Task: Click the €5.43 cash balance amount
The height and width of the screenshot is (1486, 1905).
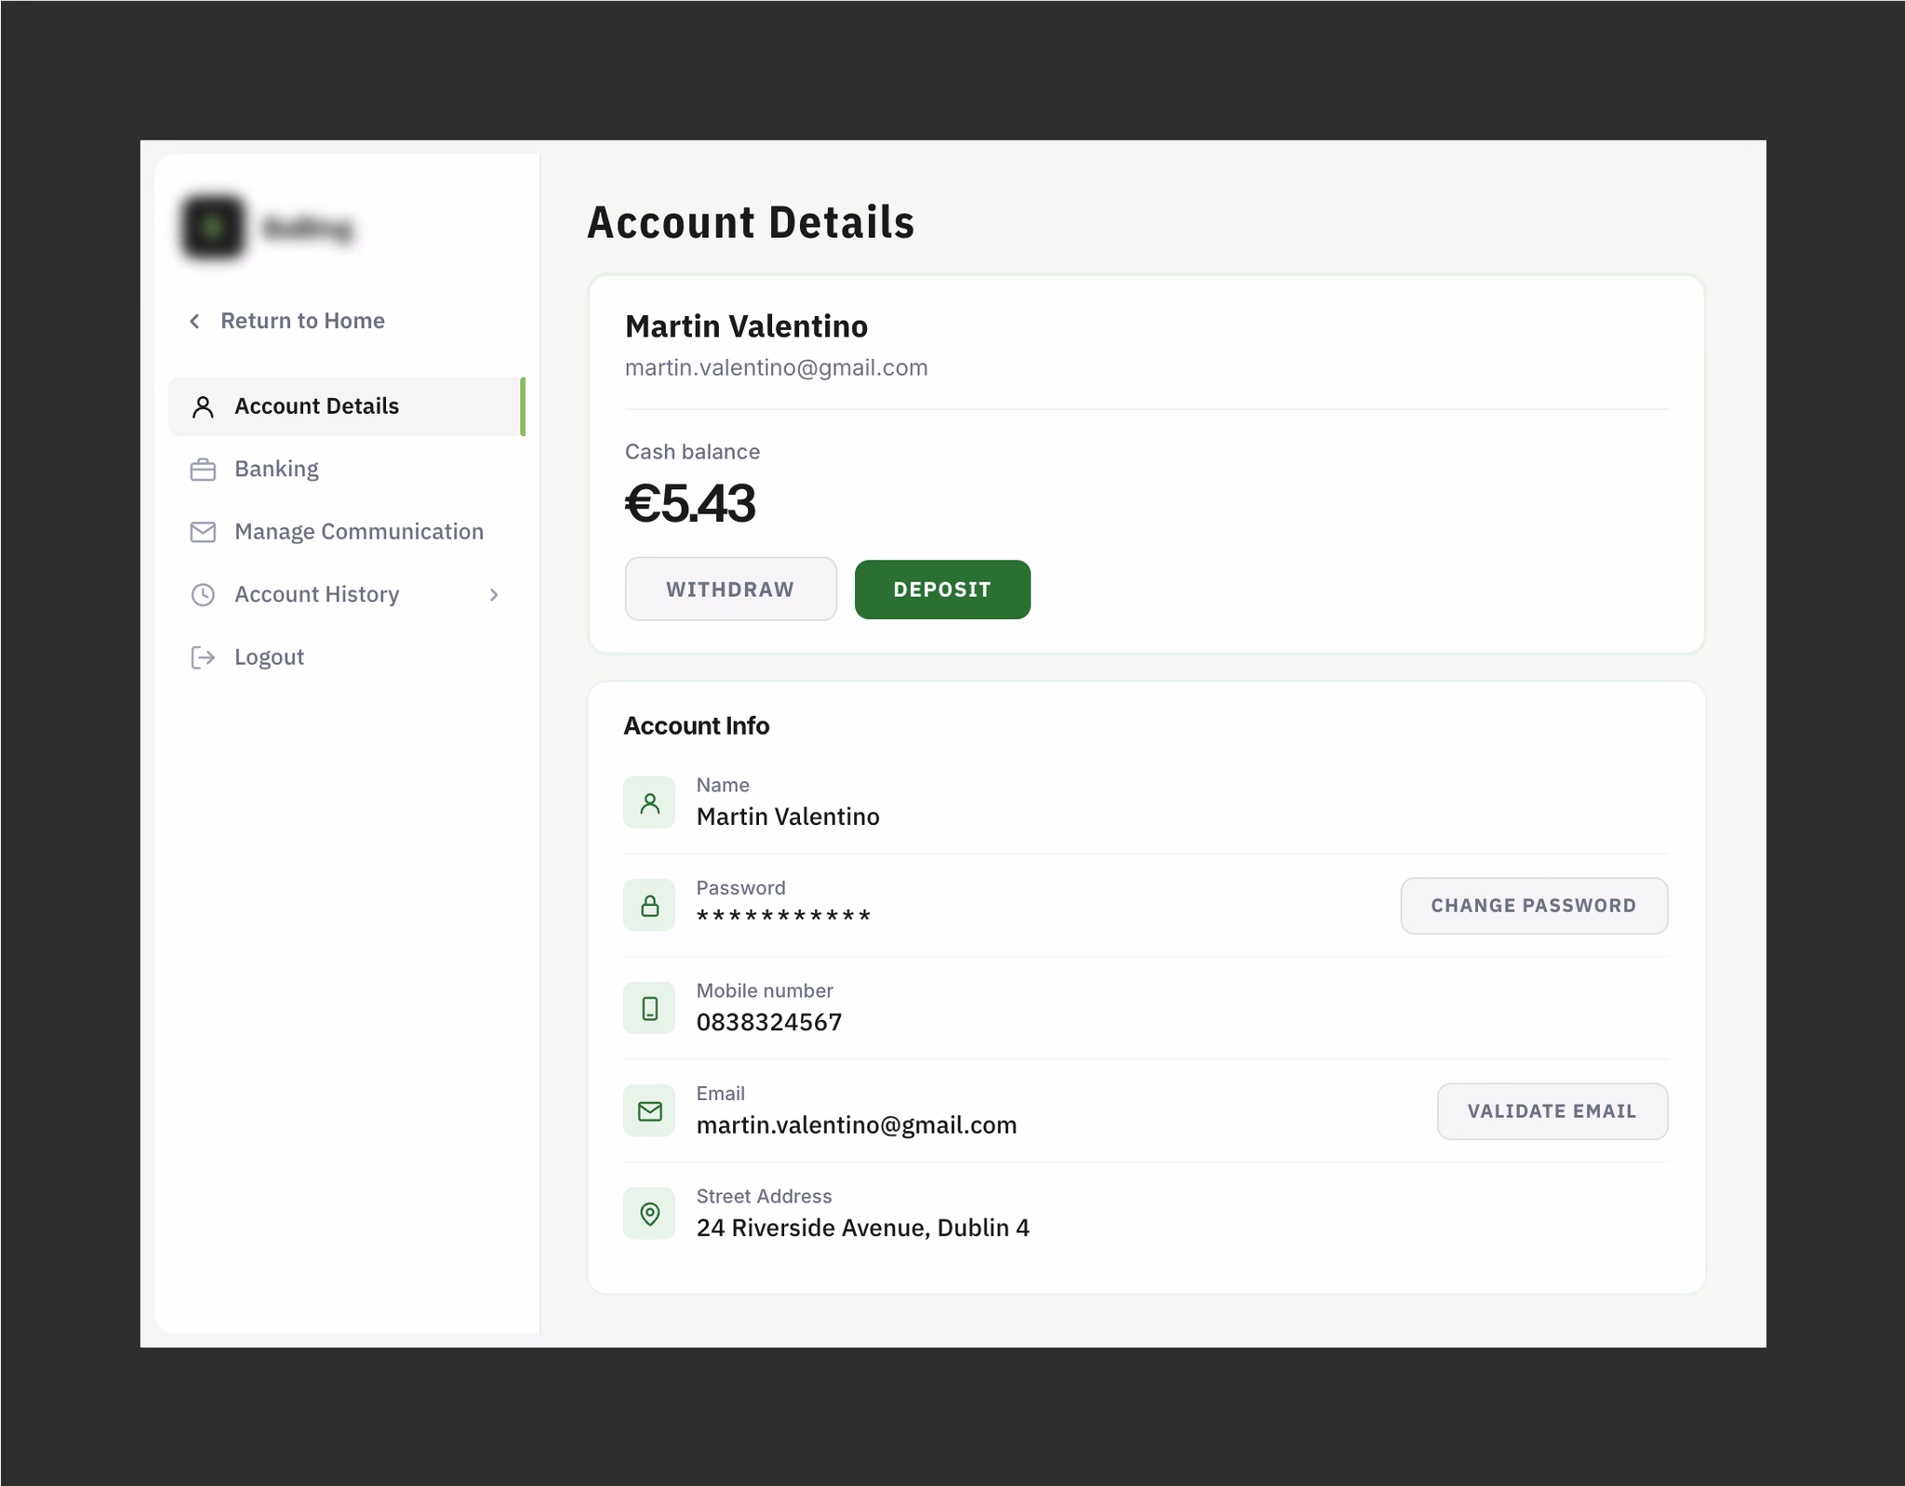Action: (689, 504)
